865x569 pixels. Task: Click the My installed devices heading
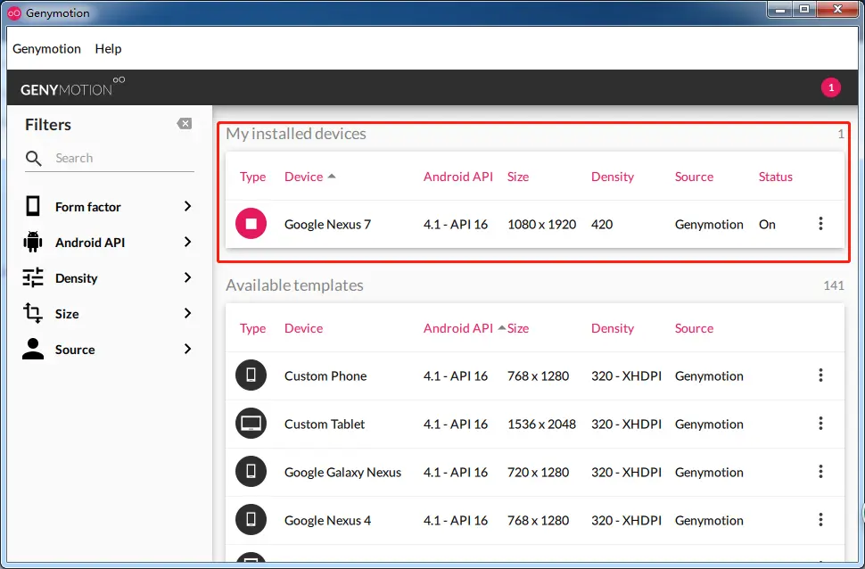[296, 134]
